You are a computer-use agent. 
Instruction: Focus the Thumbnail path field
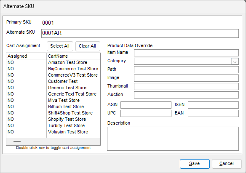pyautogui.click(x=186, y=87)
